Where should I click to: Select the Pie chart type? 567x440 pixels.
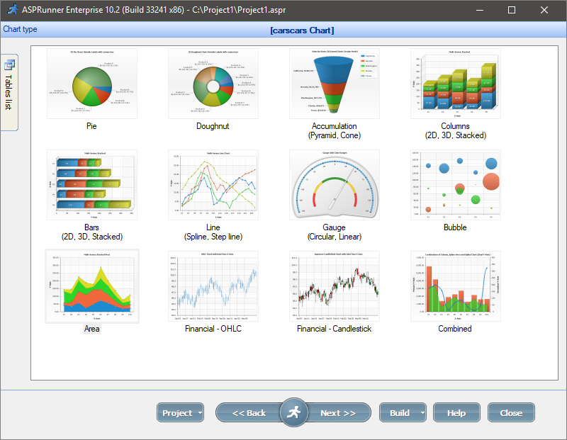point(91,82)
